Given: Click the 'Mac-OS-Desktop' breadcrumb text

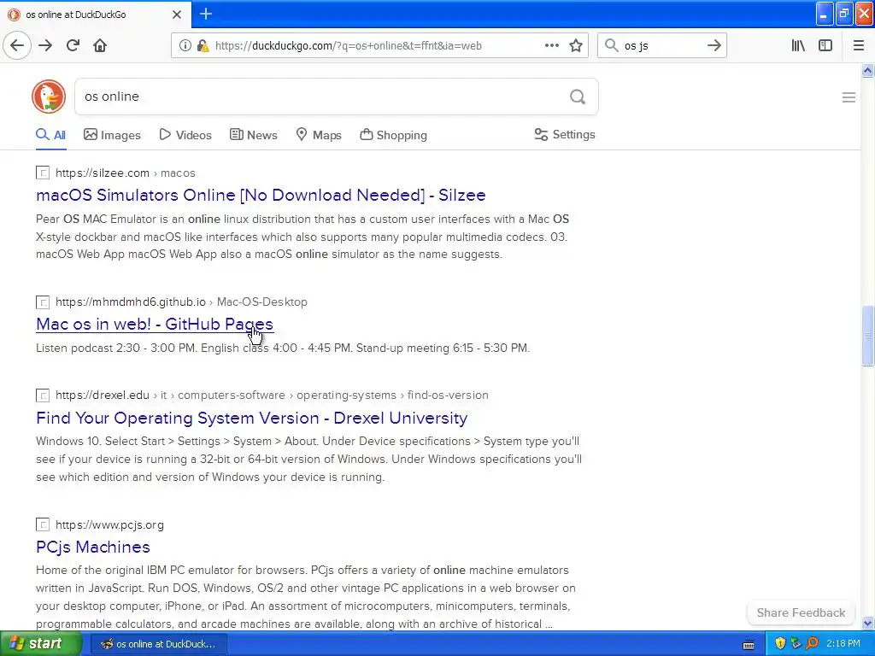Looking at the screenshot, I should [x=261, y=302].
